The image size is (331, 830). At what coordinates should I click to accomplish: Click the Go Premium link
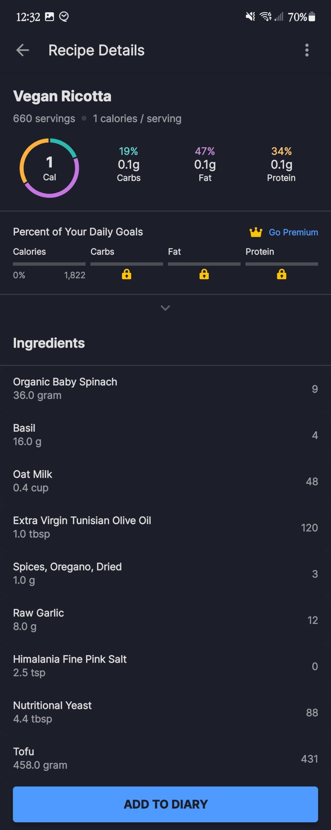(x=293, y=232)
